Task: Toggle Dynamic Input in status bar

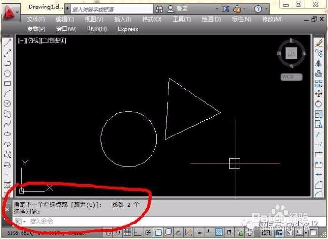Action: point(199,232)
